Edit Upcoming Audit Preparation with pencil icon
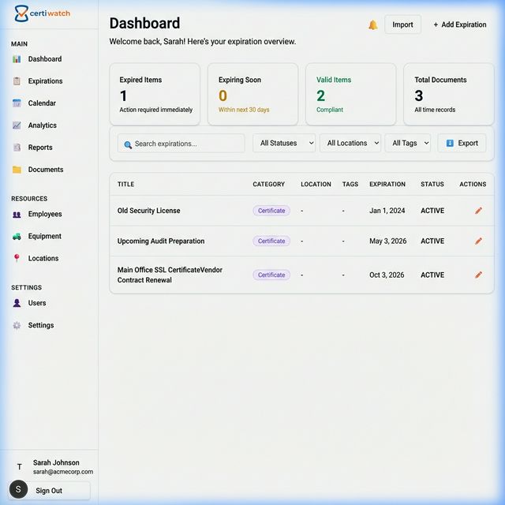The height and width of the screenshot is (505, 505). (478, 241)
